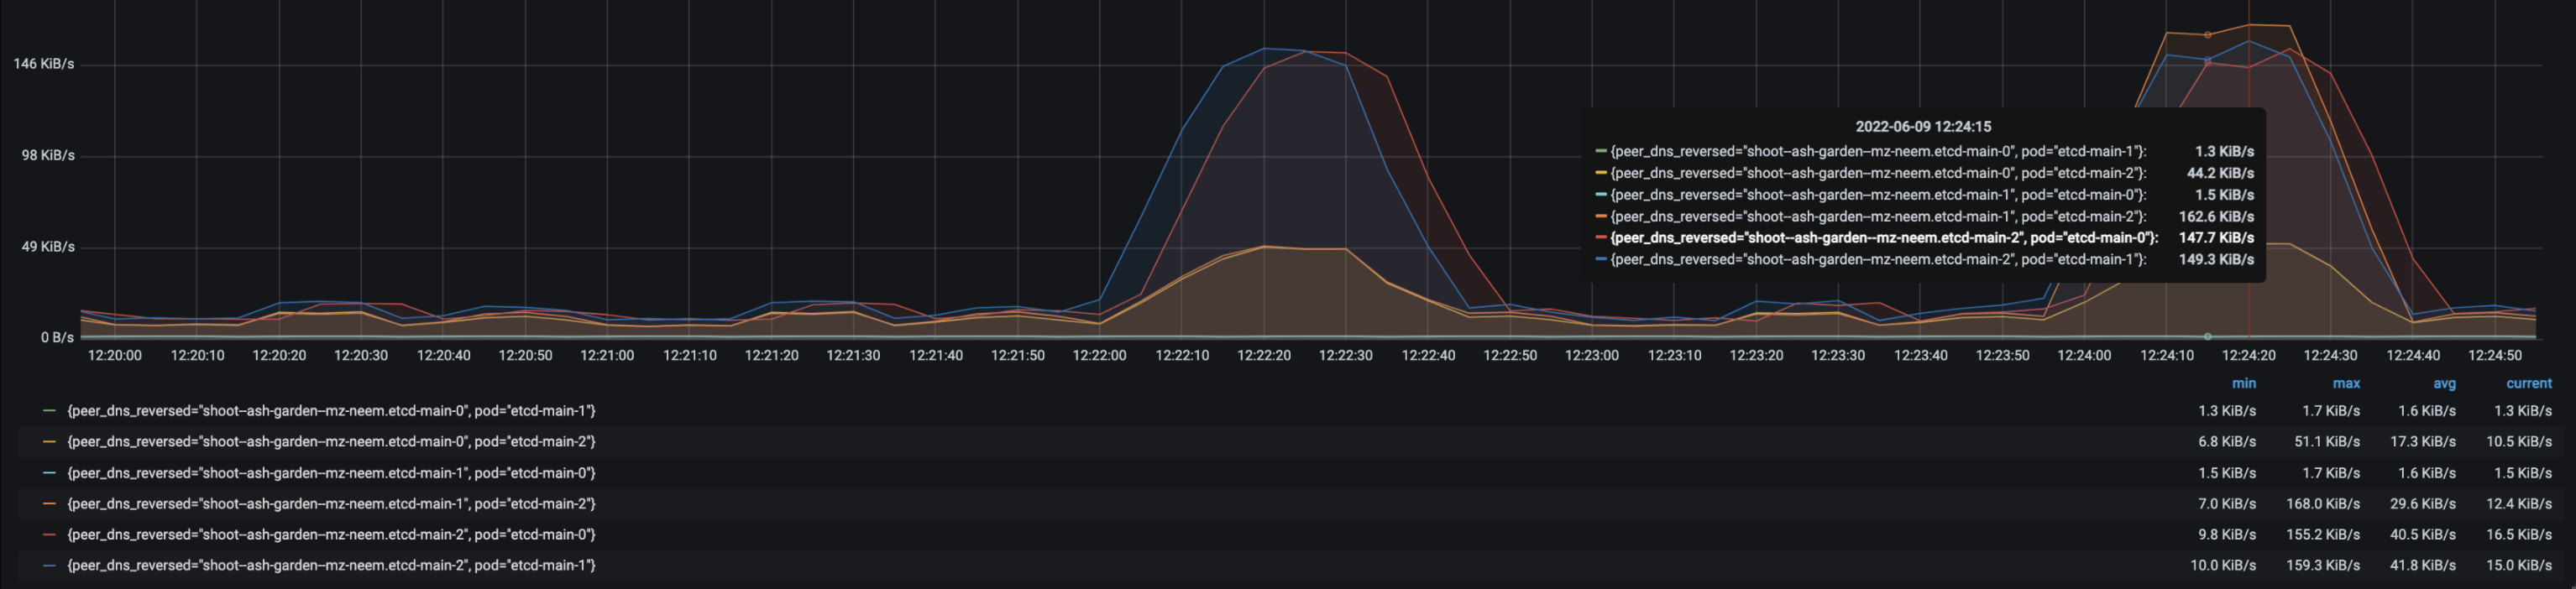
Task: Select legend label etcd-main-1 with pod etcd-main-2
Action: coord(331,504)
